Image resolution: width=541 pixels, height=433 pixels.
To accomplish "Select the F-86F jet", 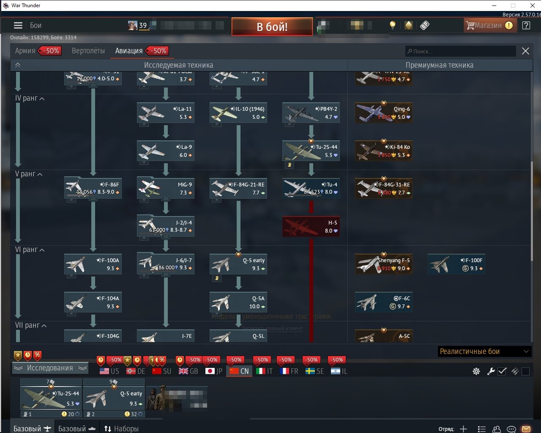I will (x=93, y=189).
